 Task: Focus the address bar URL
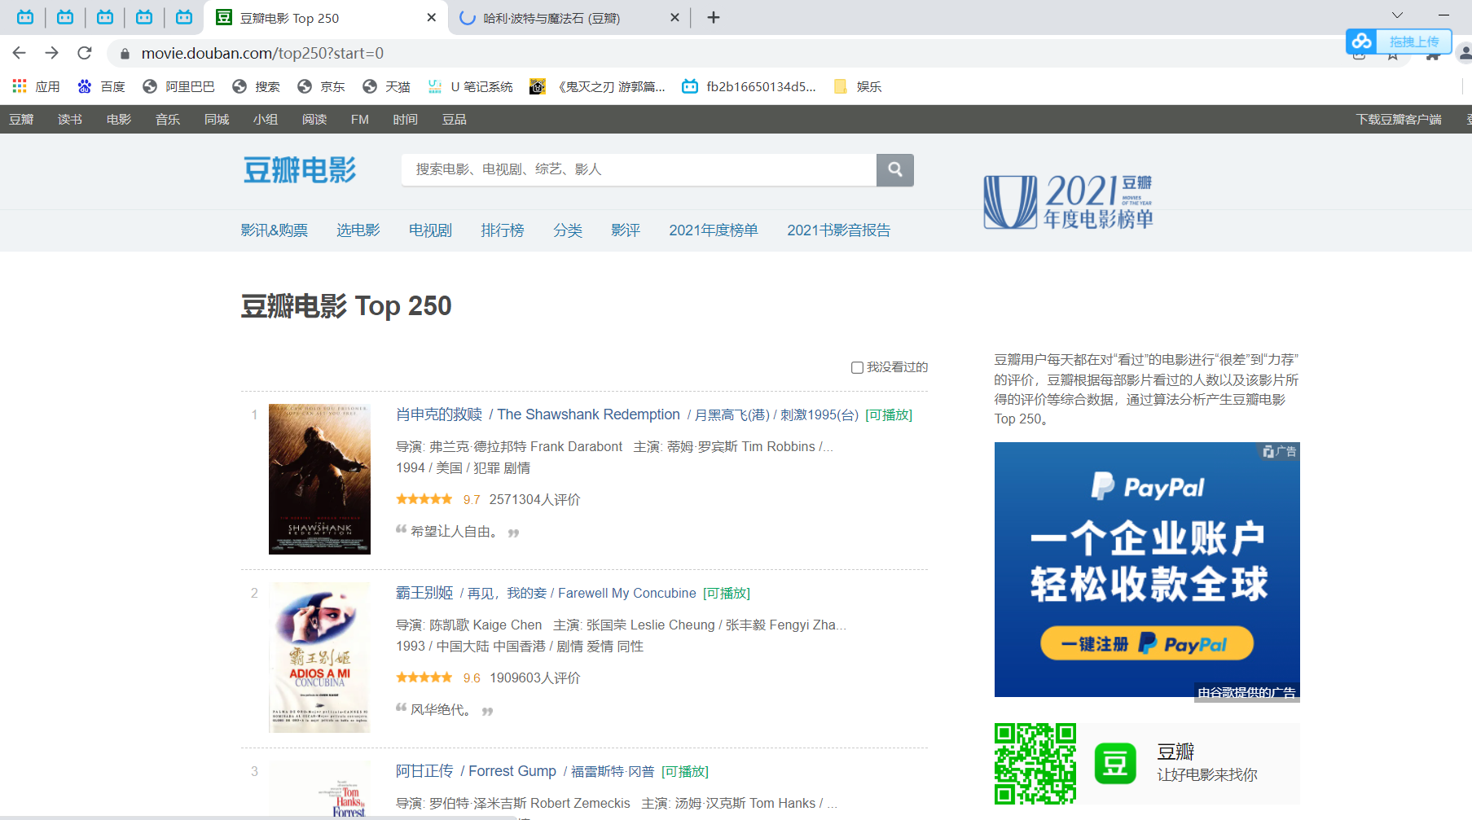pyautogui.click(x=262, y=53)
